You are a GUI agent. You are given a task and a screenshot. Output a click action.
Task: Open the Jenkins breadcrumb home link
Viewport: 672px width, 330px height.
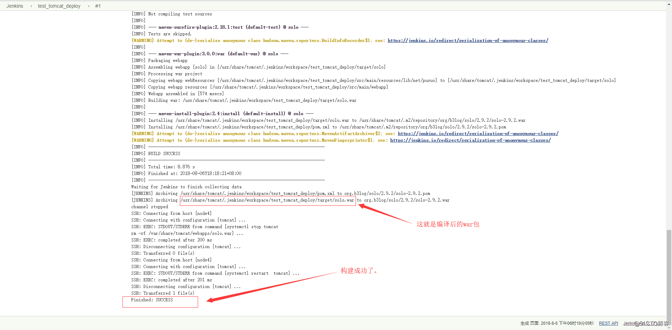pos(15,6)
